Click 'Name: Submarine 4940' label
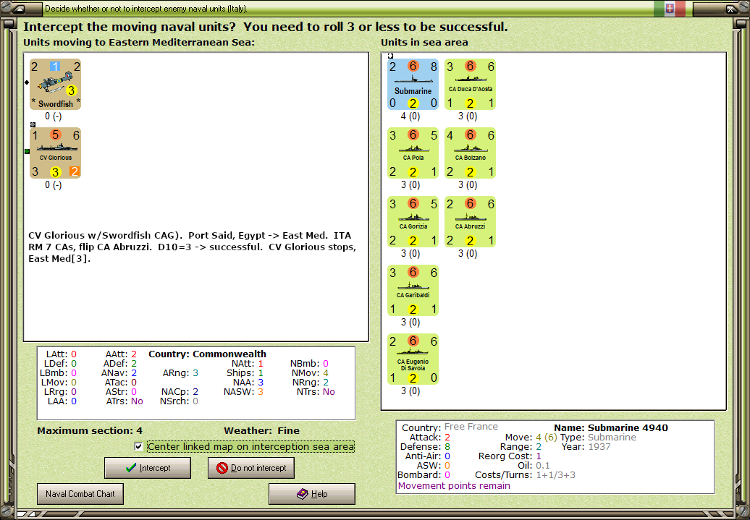This screenshot has width=750, height=520. click(x=611, y=427)
